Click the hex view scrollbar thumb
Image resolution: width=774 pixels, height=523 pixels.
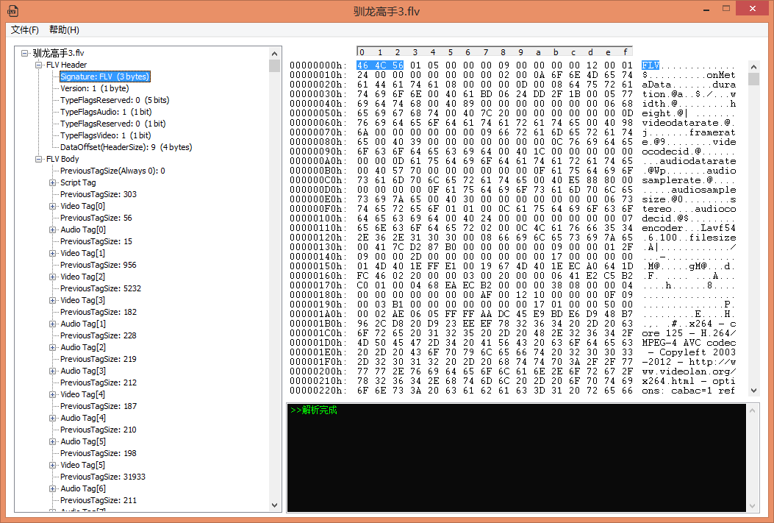(x=753, y=79)
